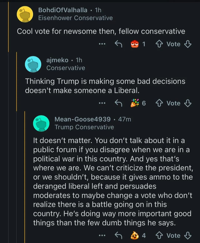
Task: Open overflow menu on Mean-Goose4939's comment
Action: point(102,236)
